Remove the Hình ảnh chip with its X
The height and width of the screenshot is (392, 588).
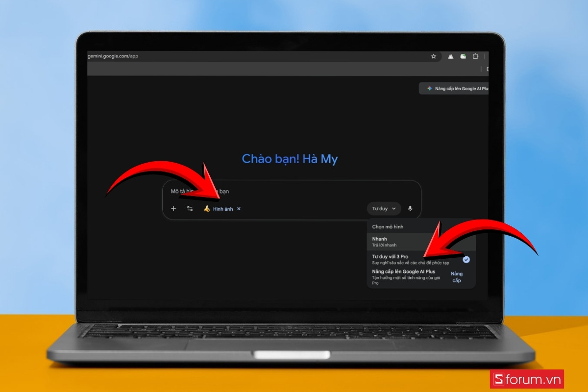[239, 209]
